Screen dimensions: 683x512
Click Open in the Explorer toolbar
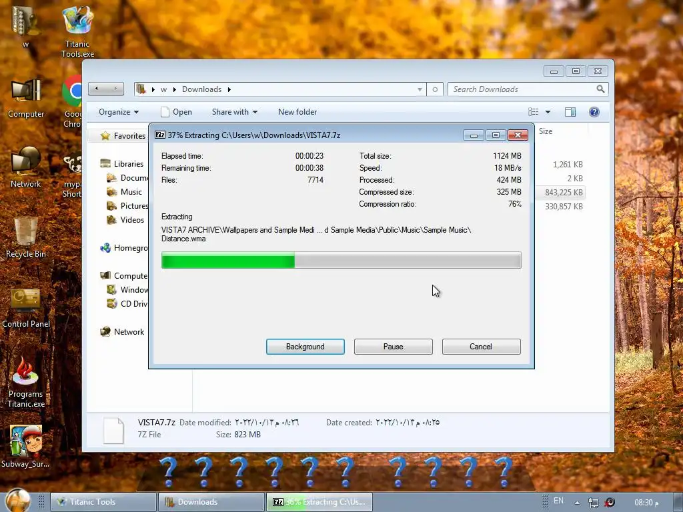click(x=176, y=112)
